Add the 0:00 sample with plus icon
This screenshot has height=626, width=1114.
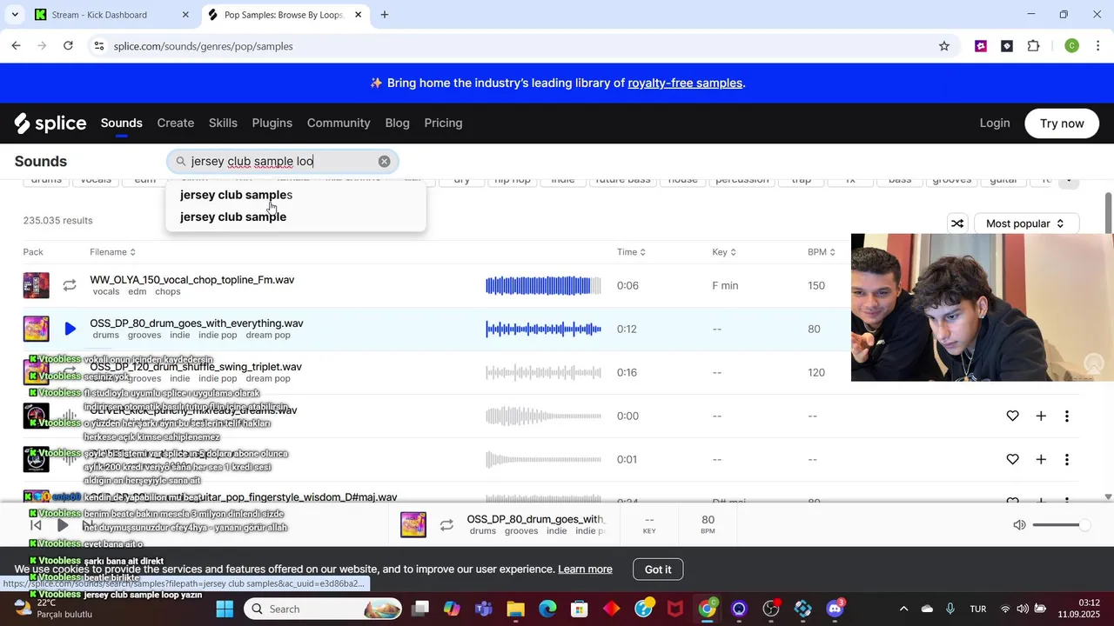(x=1041, y=416)
